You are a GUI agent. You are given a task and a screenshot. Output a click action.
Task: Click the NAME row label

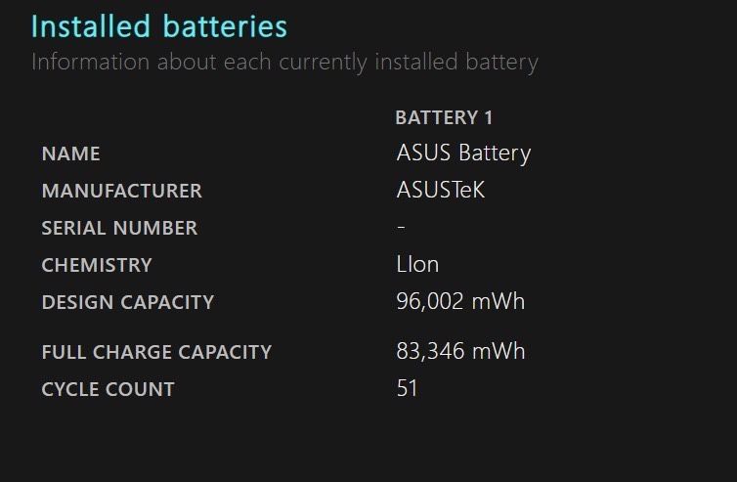click(x=71, y=153)
